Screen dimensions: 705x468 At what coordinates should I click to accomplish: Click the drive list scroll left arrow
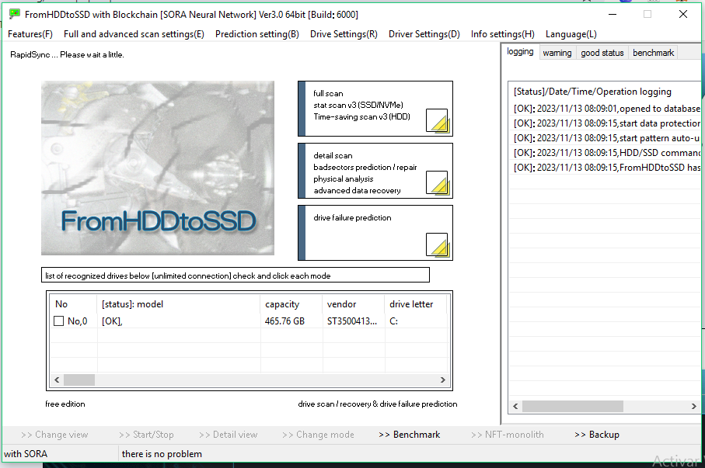[x=57, y=380]
